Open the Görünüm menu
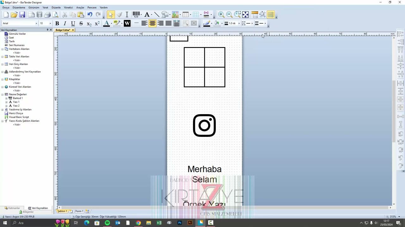Screen dimensions: 405x227 click(x=34, y=8)
